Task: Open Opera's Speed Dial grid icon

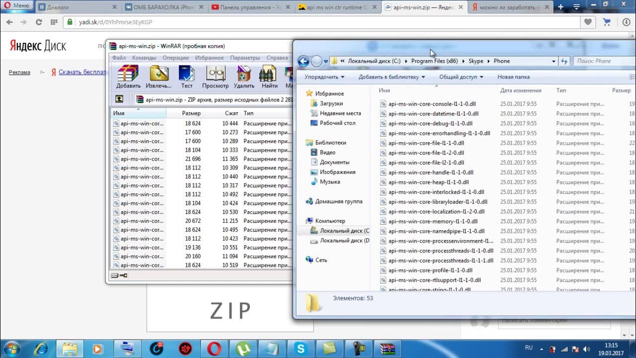Action: [53, 22]
